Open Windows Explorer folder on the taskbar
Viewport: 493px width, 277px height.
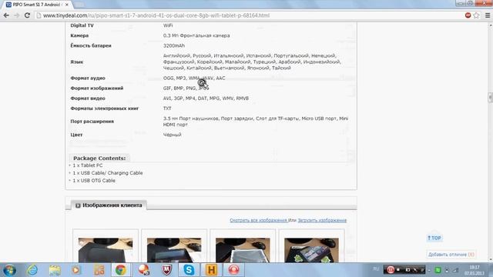click(55, 270)
